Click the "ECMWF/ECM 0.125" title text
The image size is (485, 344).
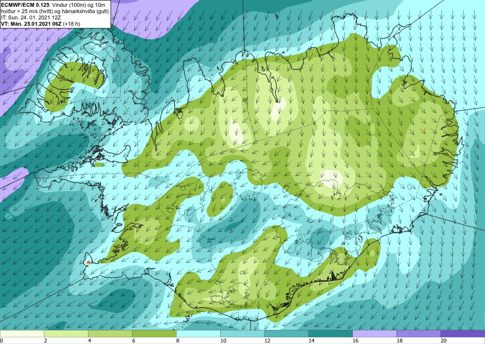25,5
